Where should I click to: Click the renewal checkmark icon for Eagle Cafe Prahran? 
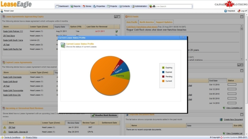117,32
